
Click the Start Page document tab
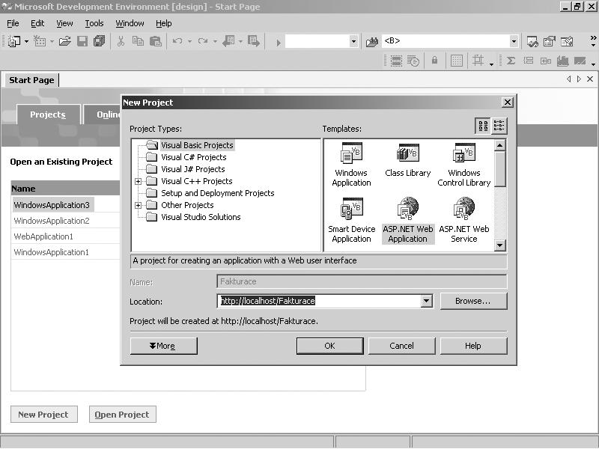[31, 80]
